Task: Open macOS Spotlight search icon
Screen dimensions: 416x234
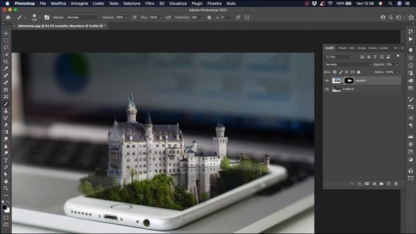Action: tap(391, 3)
